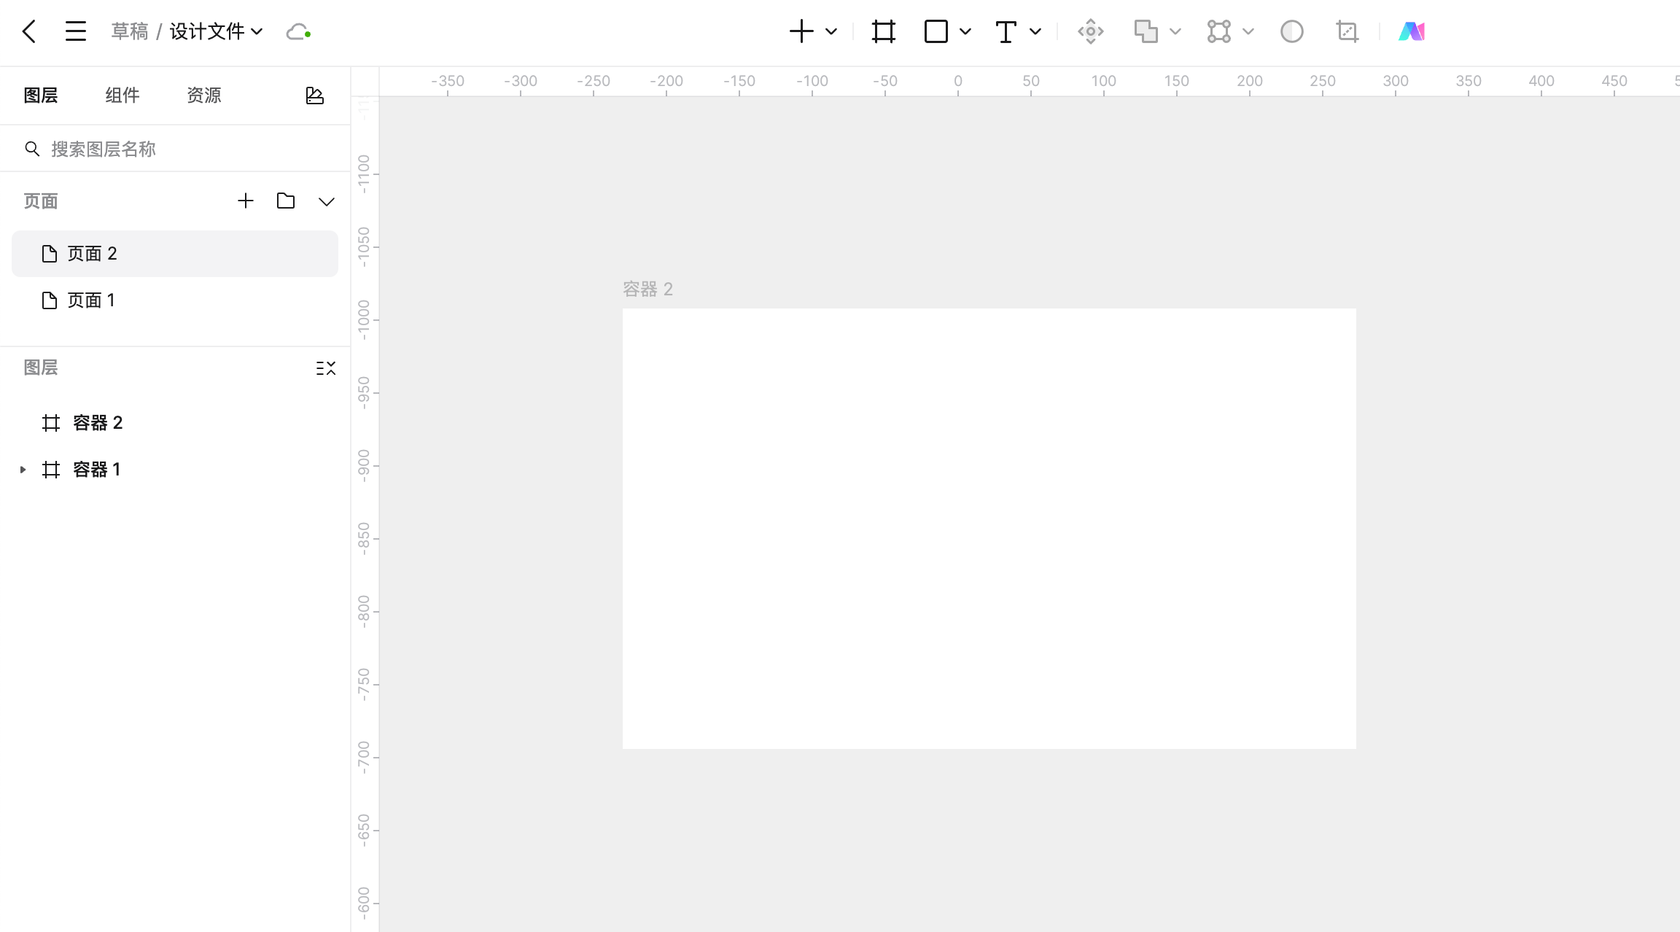The height and width of the screenshot is (932, 1680).
Task: Switch to the 资源 tab
Action: tap(203, 96)
